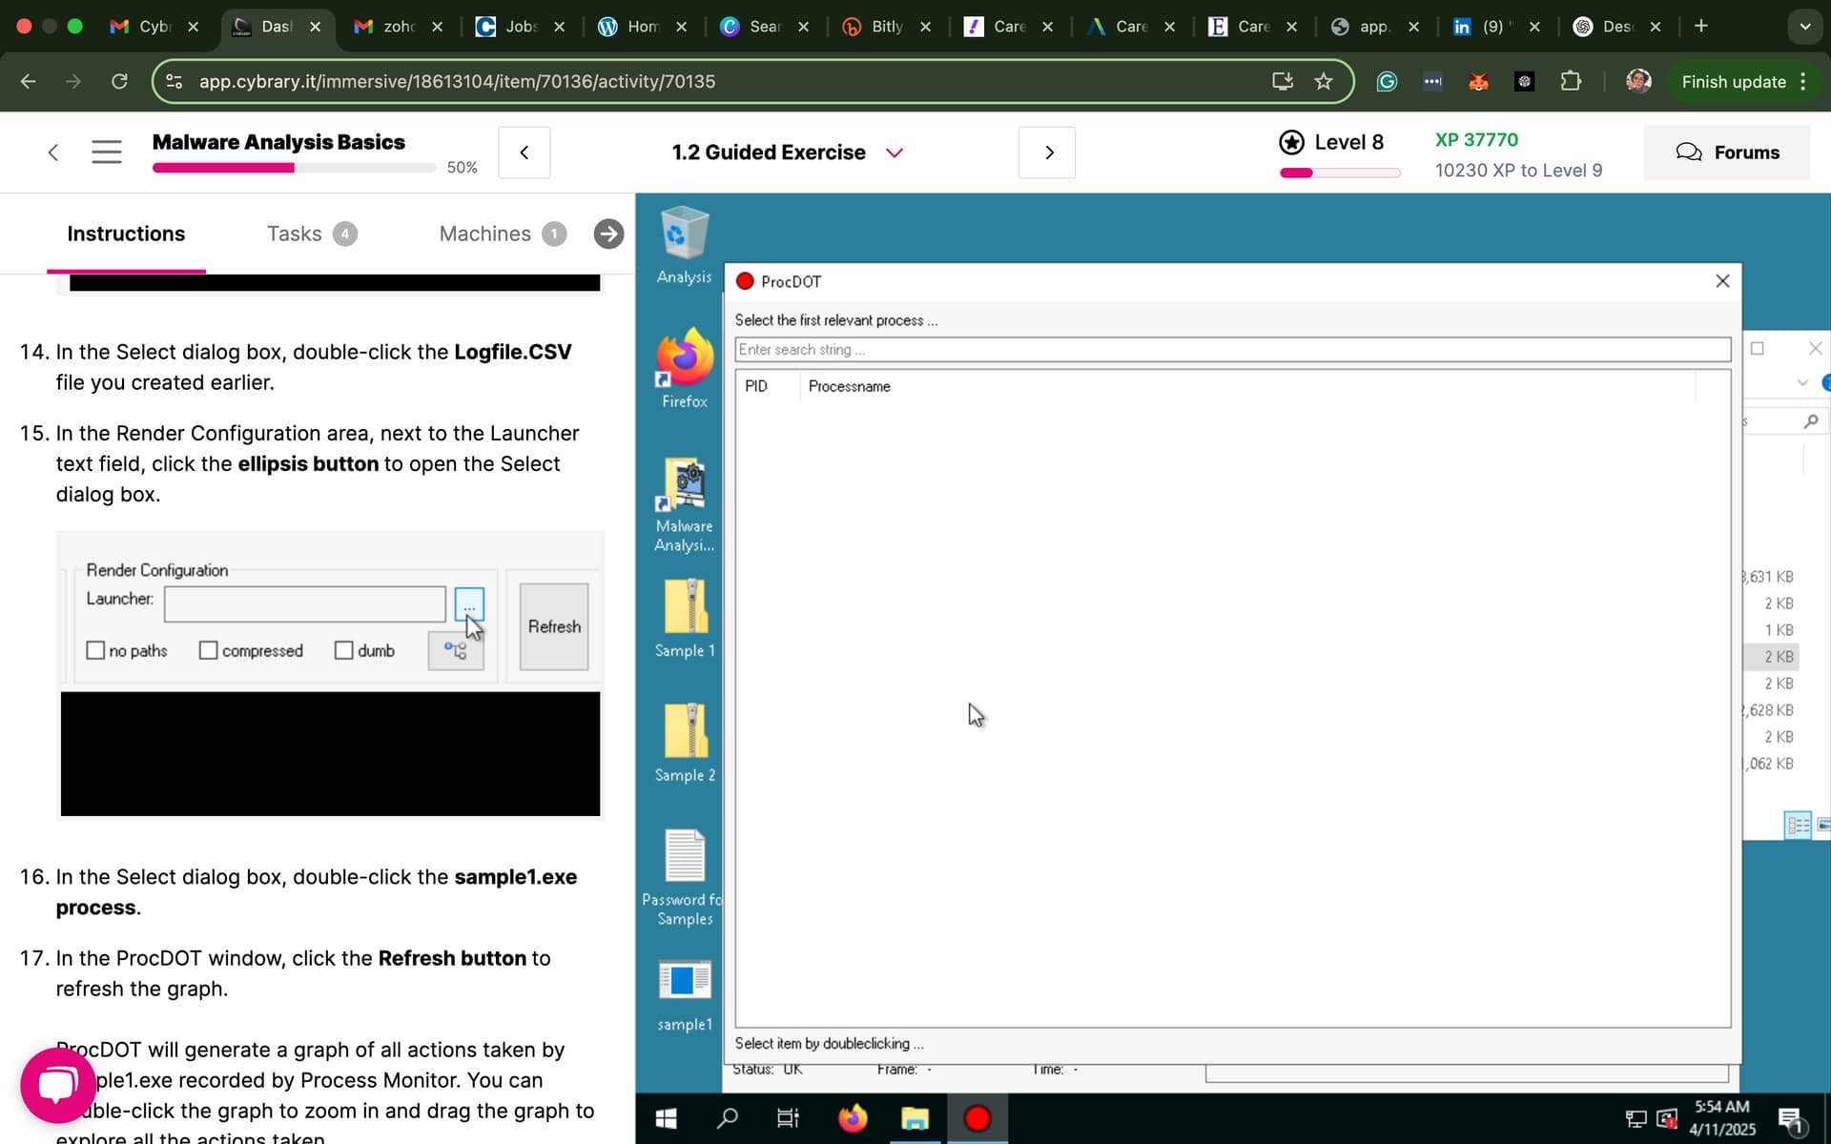Click the ProcDOT red taskbar icon

[x=977, y=1118]
